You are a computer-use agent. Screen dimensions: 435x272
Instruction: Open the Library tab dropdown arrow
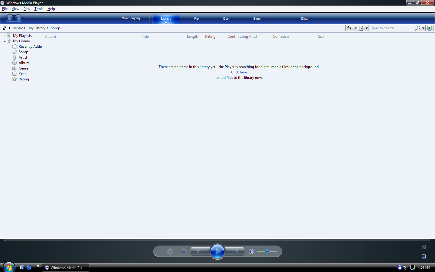pos(166,23)
